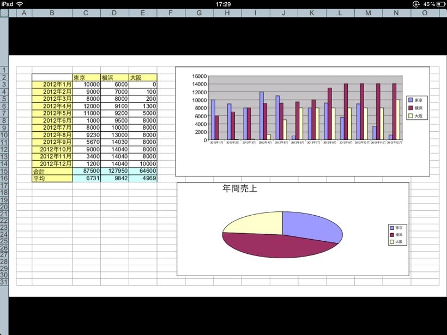447x335 pixels.
Task: Select average cell 6731
Action: (x=86, y=178)
